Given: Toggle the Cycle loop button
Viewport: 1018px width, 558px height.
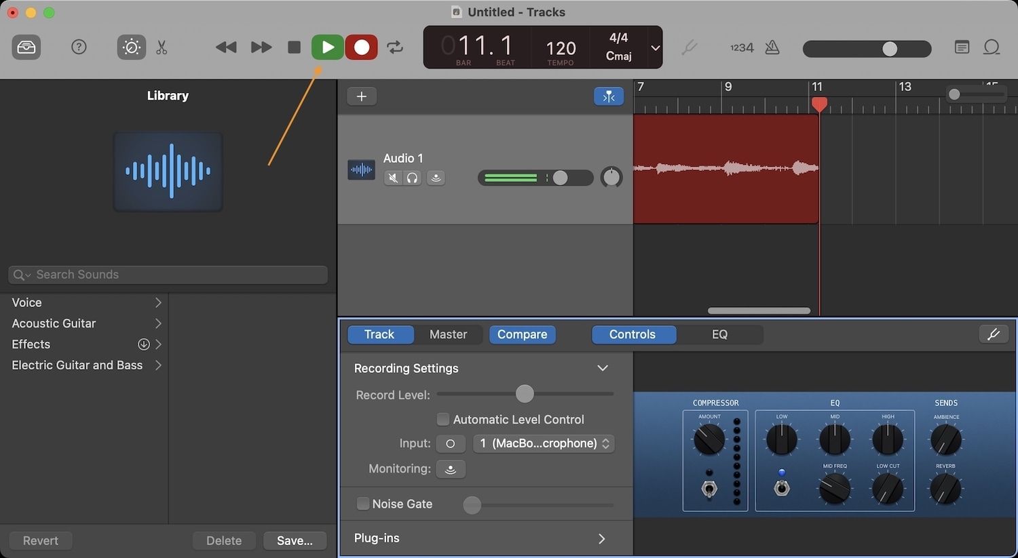Looking at the screenshot, I should coord(395,47).
